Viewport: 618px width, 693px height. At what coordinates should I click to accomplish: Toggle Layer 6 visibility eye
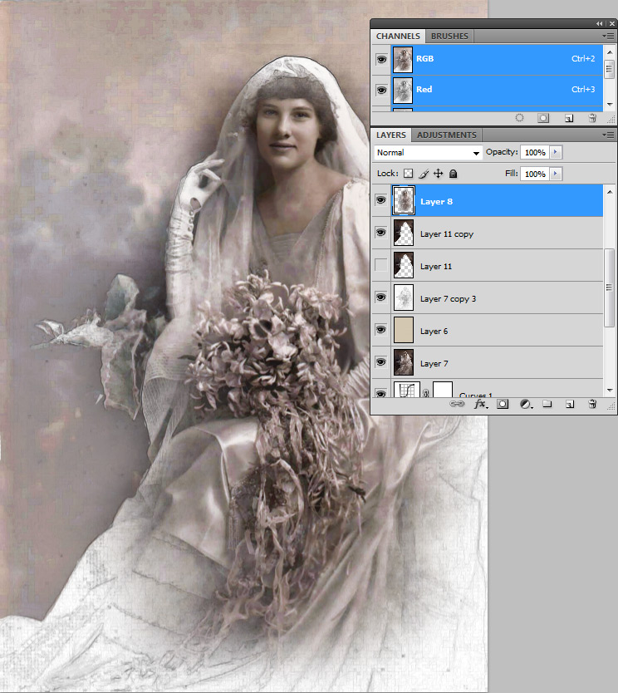[380, 330]
